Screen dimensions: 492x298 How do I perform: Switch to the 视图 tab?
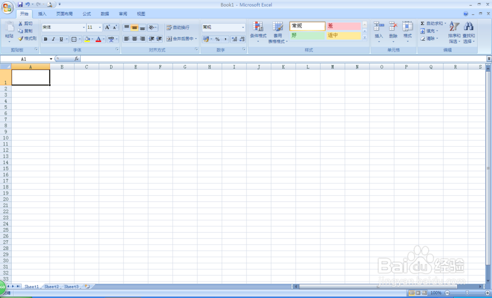[x=141, y=14]
